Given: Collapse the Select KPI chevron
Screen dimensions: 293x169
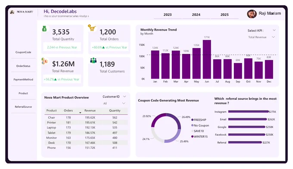Looking at the screenshot, I should 274,30.
